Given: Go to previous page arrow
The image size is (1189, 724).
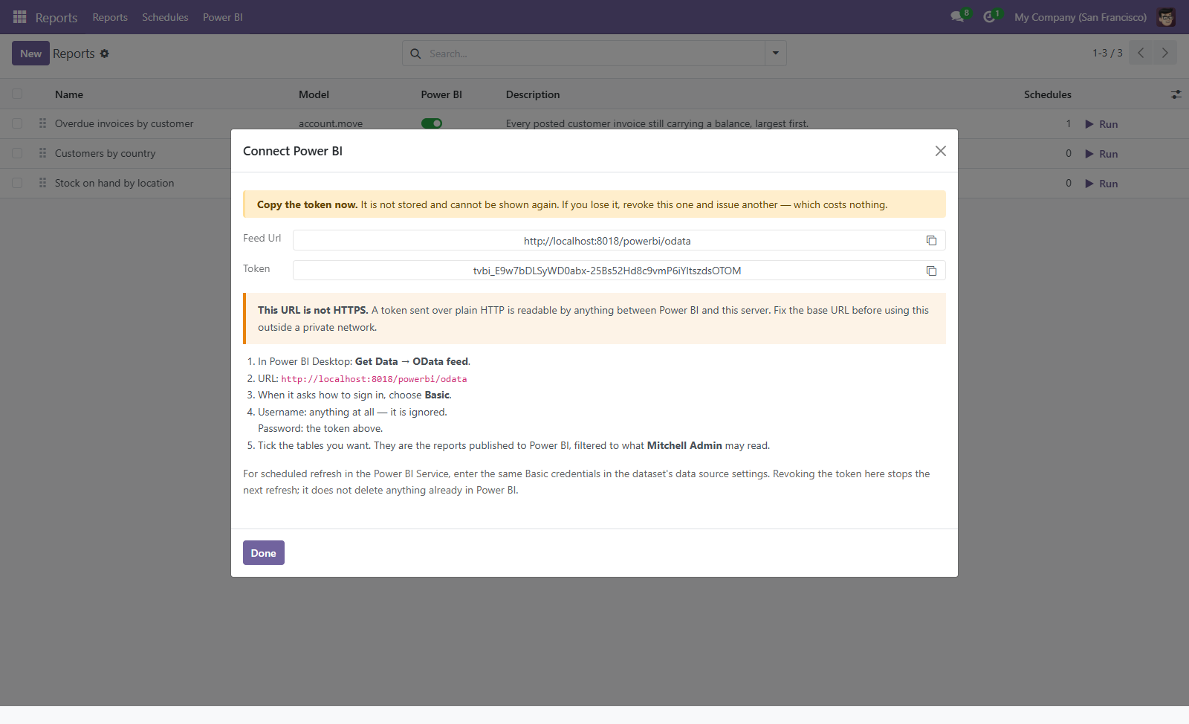Looking at the screenshot, I should coord(1141,53).
